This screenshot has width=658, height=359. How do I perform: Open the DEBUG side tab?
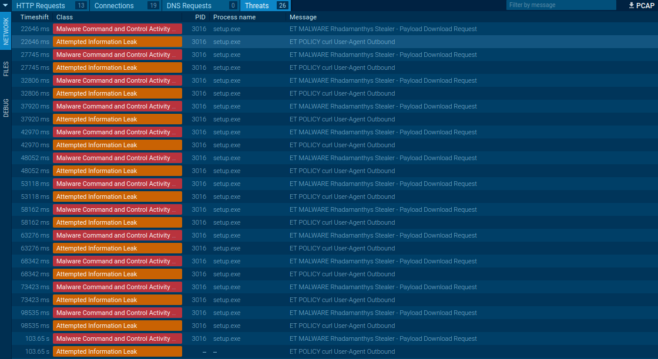point(6,108)
